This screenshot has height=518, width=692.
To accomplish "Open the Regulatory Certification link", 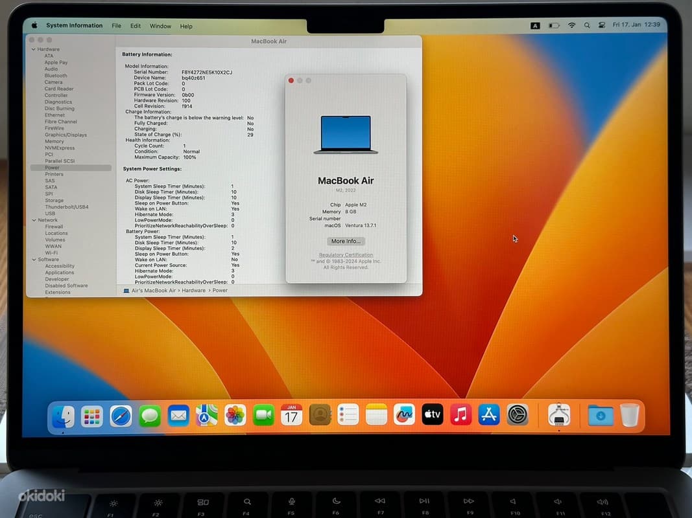I will 346,254.
